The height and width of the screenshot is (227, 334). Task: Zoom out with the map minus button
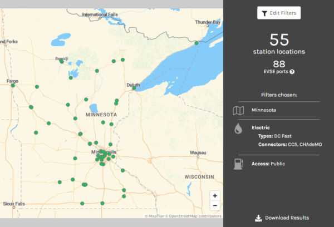[x=215, y=206]
